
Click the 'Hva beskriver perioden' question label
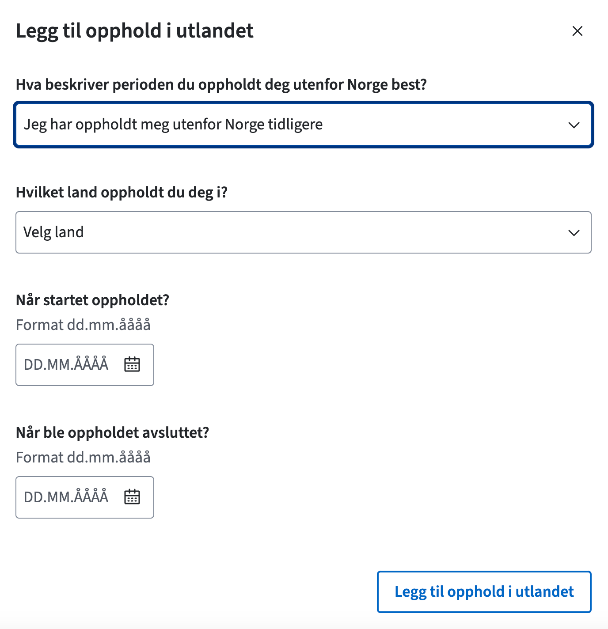pyautogui.click(x=221, y=84)
